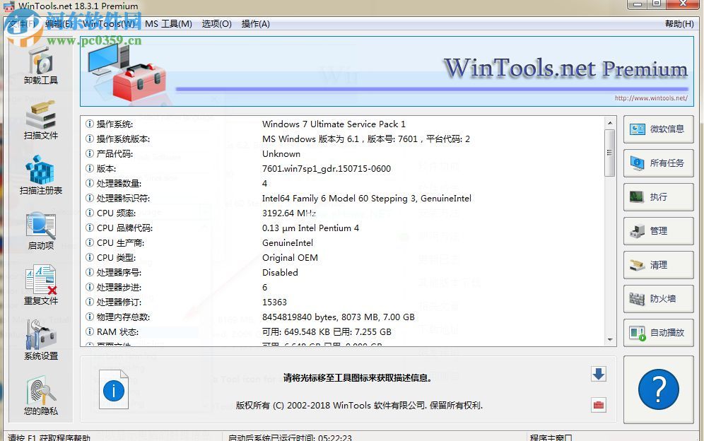Image resolution: width=704 pixels, height=441 pixels.
Task: Click the blue question mark help button
Action: point(658,389)
